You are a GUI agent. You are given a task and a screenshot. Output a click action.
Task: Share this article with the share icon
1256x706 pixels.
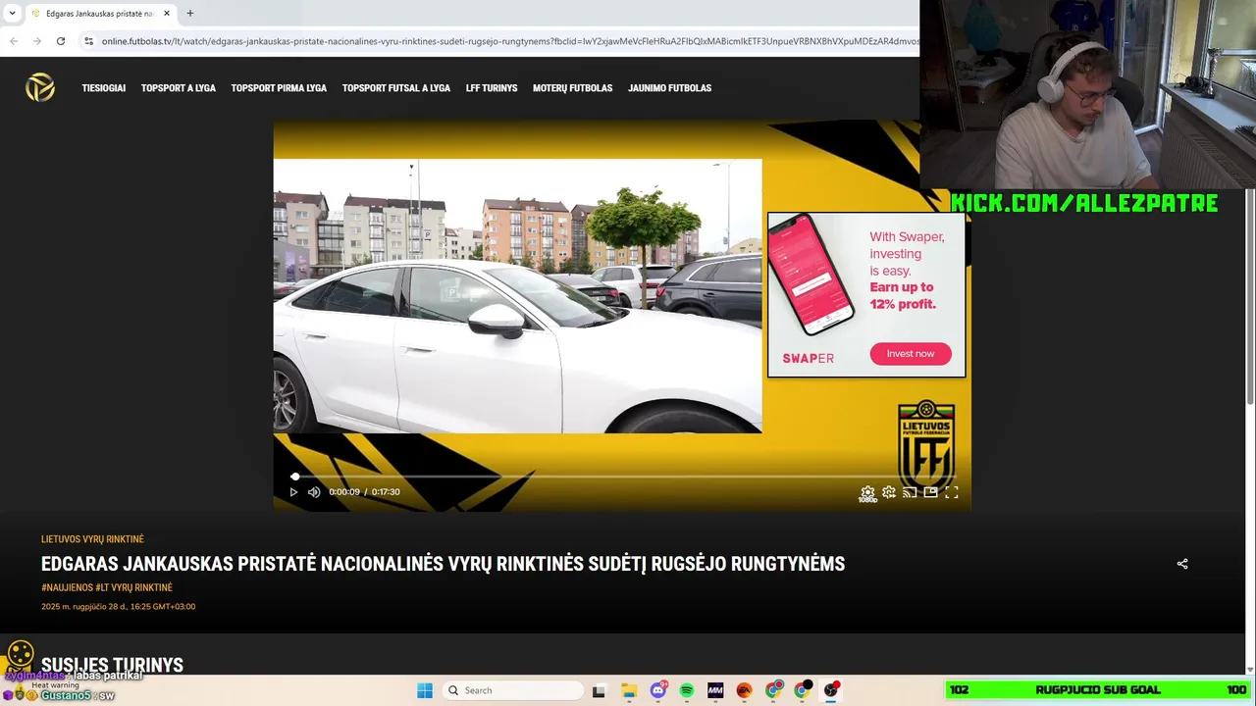tap(1182, 564)
